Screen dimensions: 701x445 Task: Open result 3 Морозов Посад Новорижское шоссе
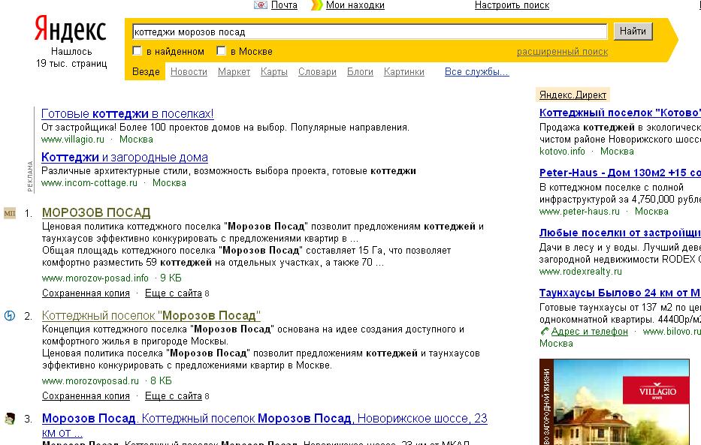click(x=264, y=425)
